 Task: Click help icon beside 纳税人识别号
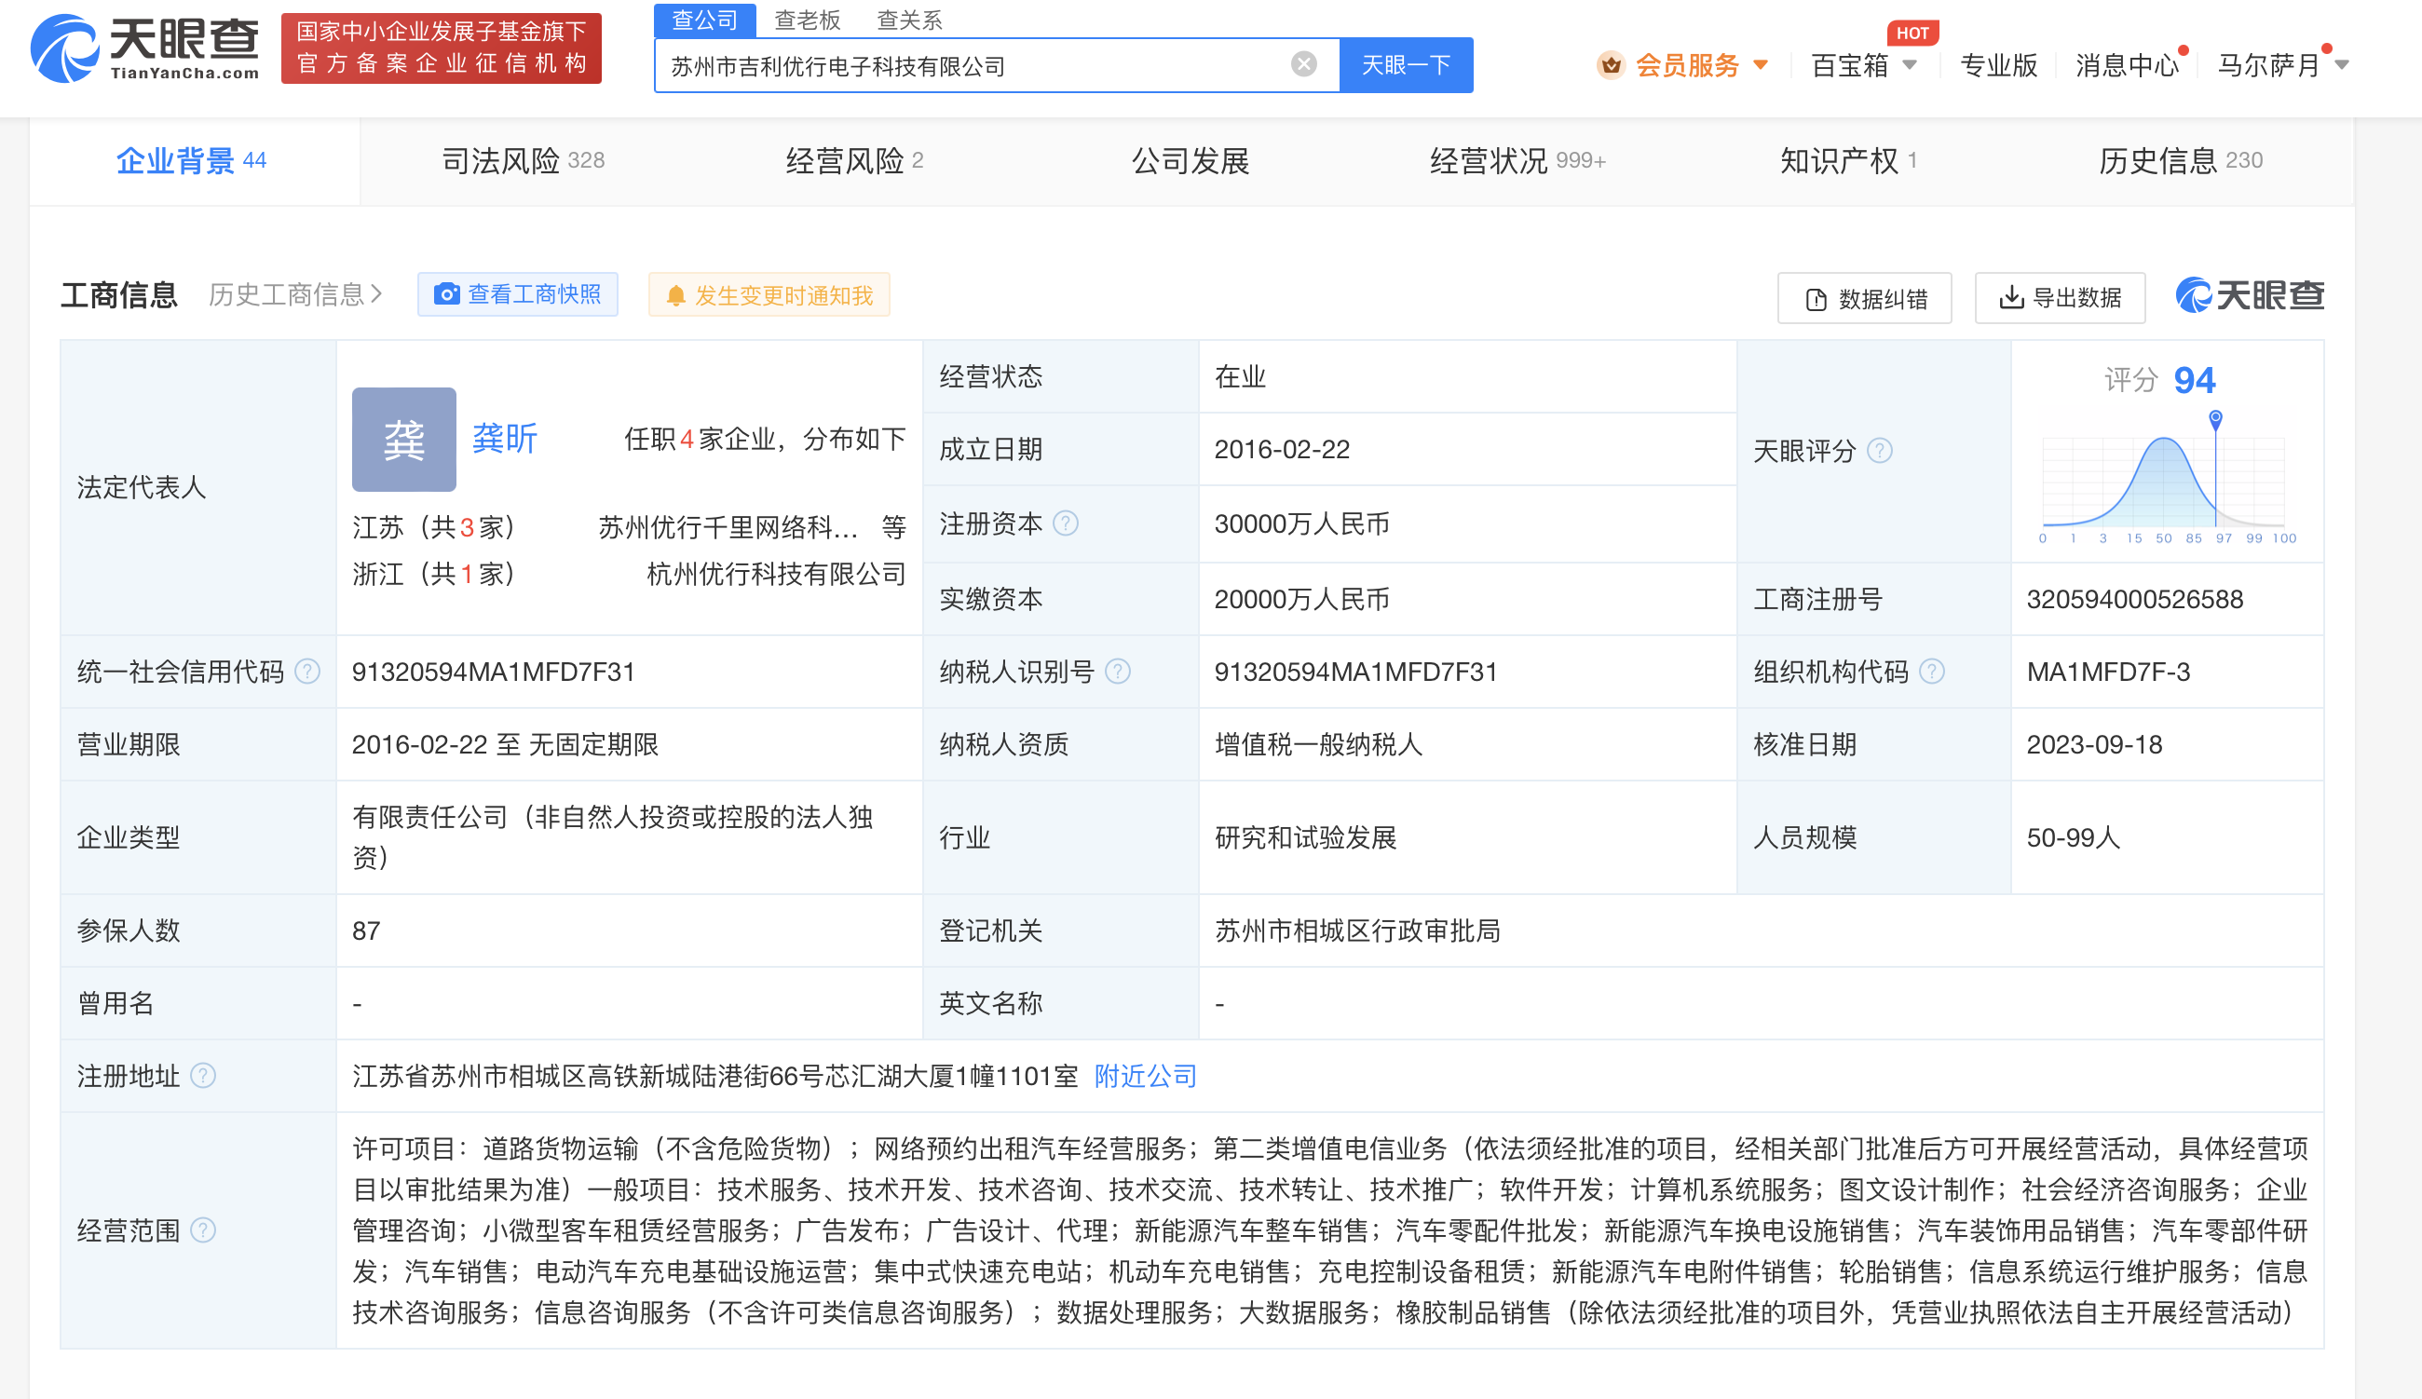(1117, 671)
